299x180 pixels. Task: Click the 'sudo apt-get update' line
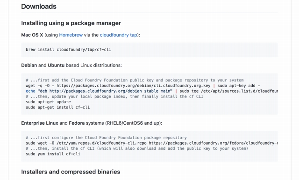point(48,102)
